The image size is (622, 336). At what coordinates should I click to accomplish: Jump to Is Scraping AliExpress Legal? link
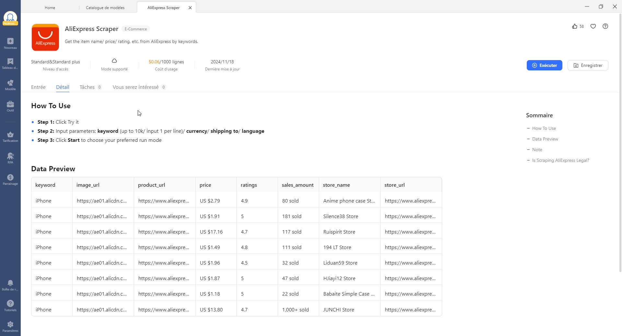point(560,160)
